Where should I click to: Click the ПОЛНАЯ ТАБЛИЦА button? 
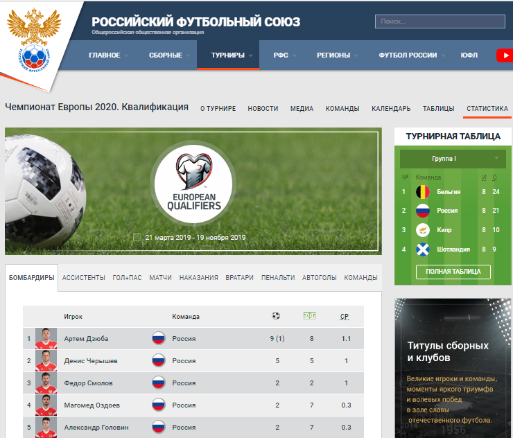pos(453,272)
